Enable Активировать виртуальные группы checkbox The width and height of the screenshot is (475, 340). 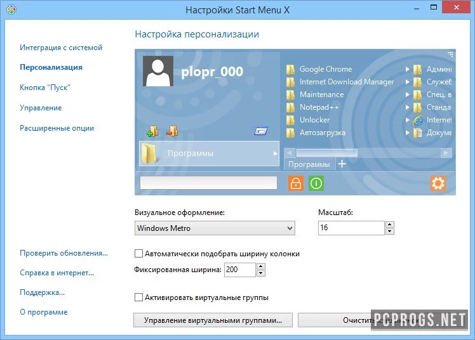pyautogui.click(x=138, y=297)
